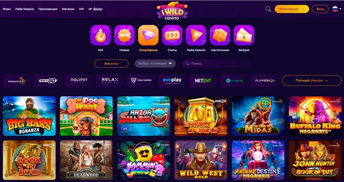This screenshot has width=344, height=182.
Task: Open the Promotions menu item
Action: [48, 9]
